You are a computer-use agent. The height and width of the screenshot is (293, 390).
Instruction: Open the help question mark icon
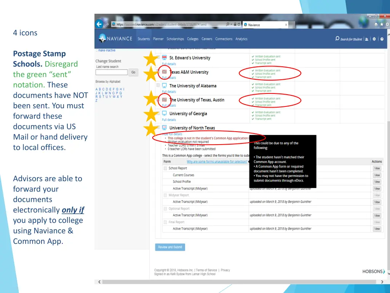pos(382,39)
